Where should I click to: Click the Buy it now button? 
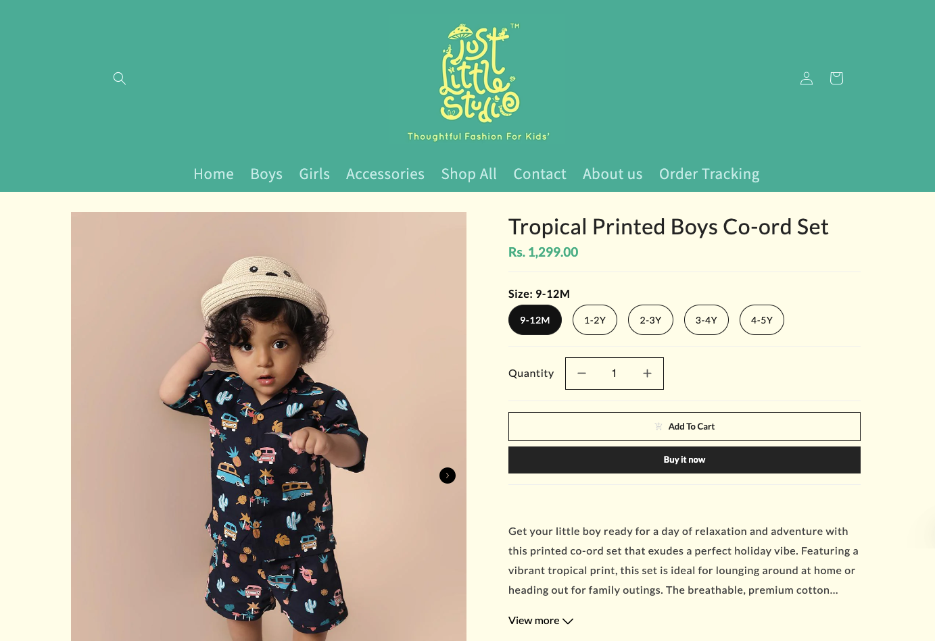684,460
